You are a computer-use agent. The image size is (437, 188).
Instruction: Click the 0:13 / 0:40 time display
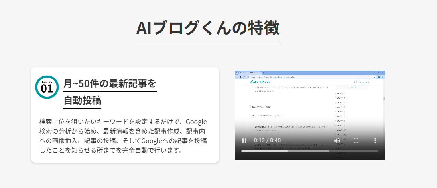coord(267,141)
